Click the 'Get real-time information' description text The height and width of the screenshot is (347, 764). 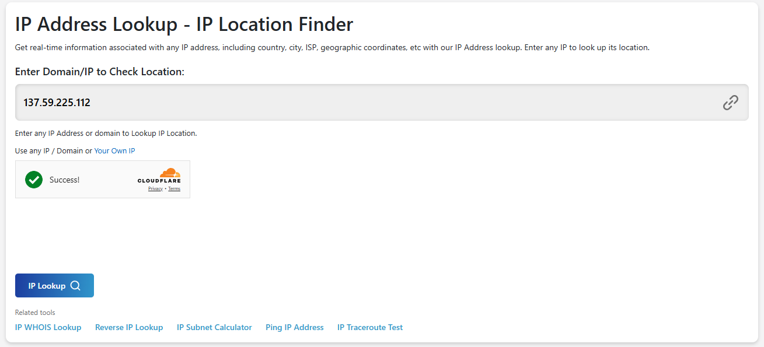pyautogui.click(x=332, y=47)
